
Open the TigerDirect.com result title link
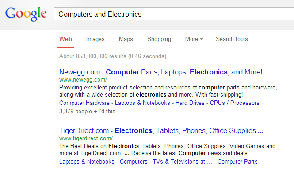tap(161, 130)
